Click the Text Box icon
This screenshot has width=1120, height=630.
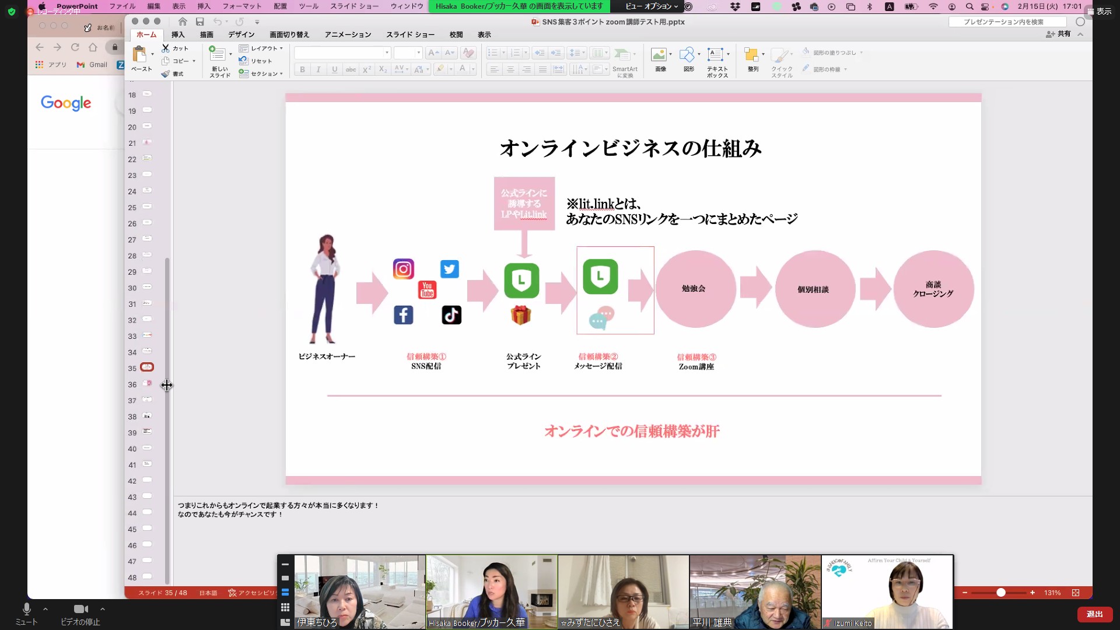coord(715,55)
